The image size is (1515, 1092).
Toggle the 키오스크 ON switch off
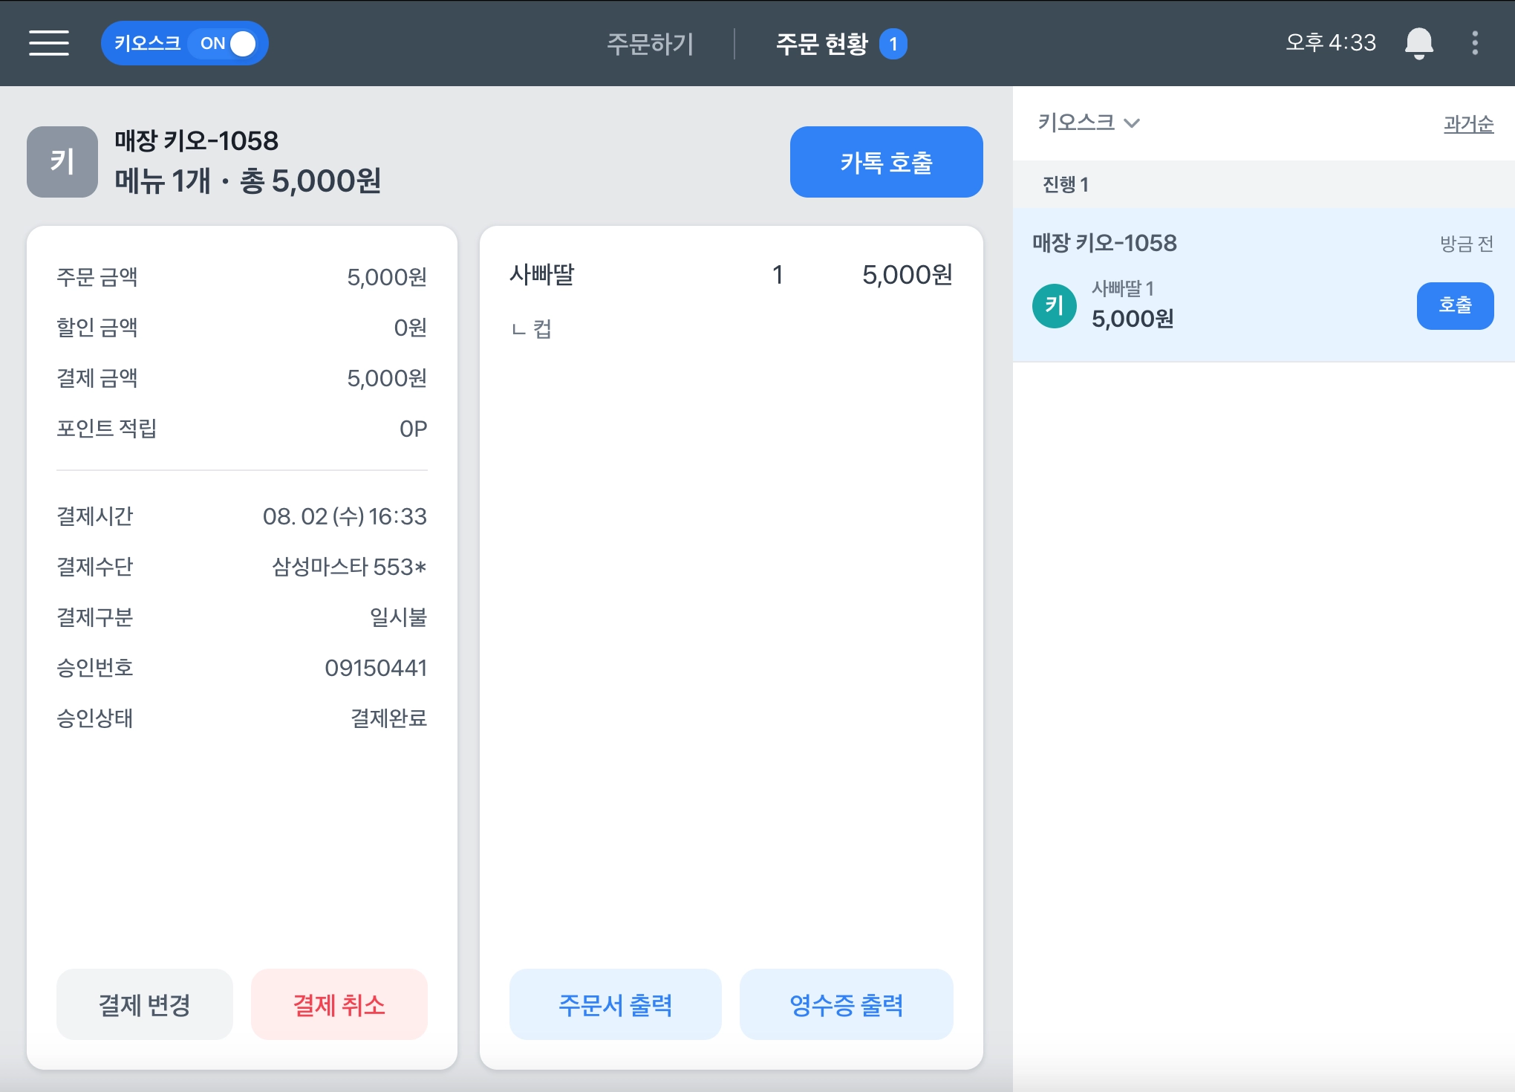point(229,44)
